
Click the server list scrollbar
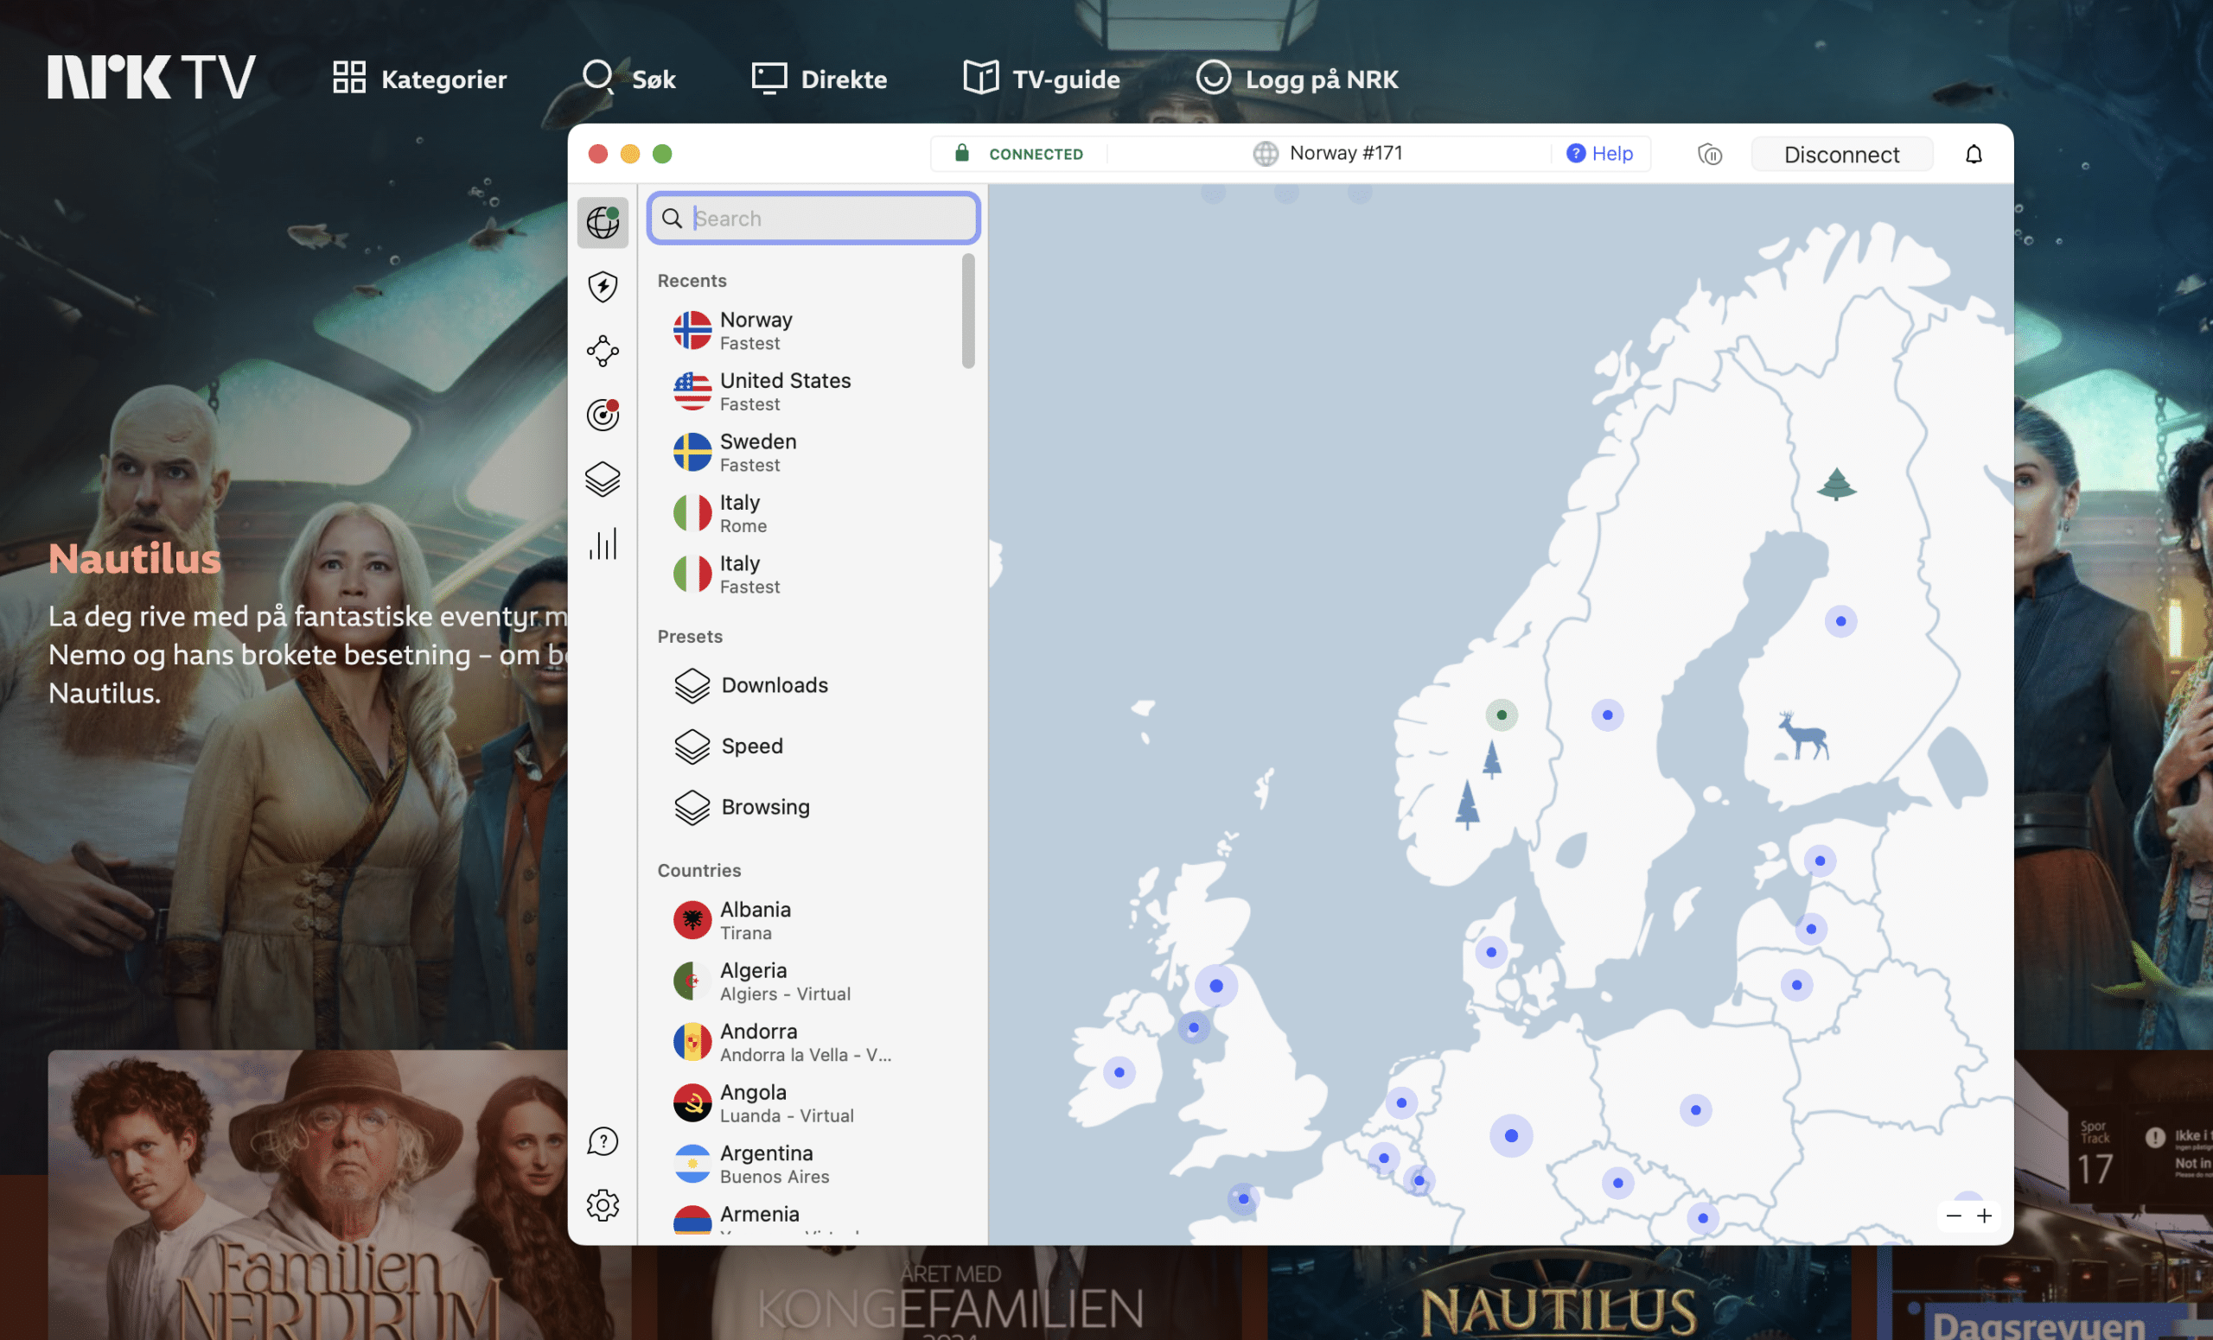pos(967,310)
